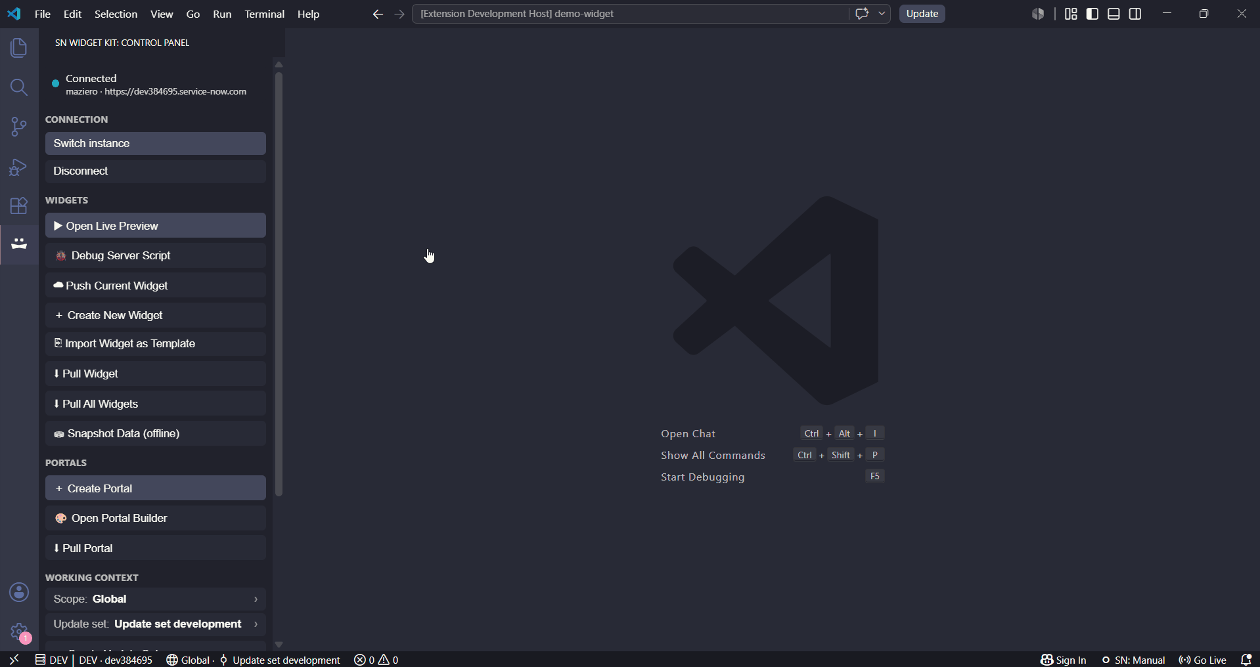Open the Extensions view icon

pyautogui.click(x=19, y=206)
